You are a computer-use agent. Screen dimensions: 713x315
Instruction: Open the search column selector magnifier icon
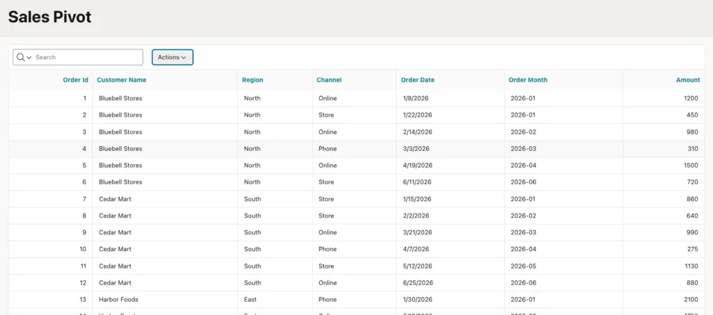(x=24, y=57)
